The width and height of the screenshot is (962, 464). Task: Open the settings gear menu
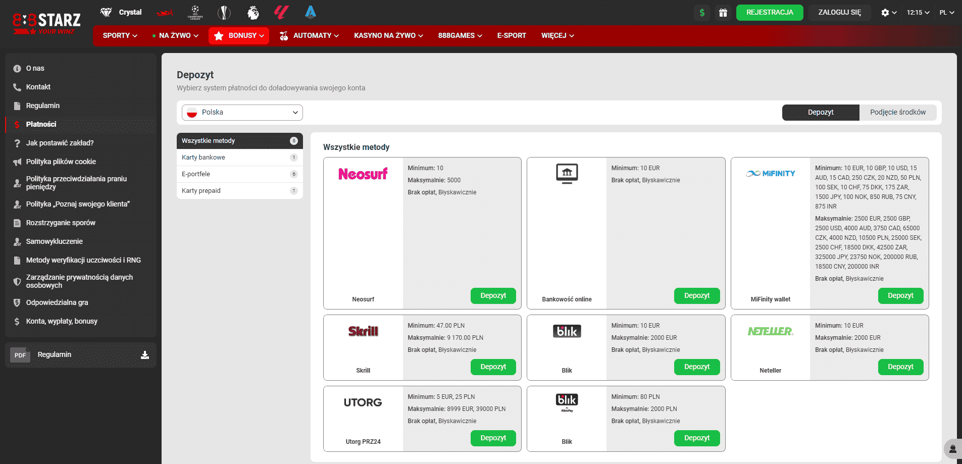click(x=889, y=13)
